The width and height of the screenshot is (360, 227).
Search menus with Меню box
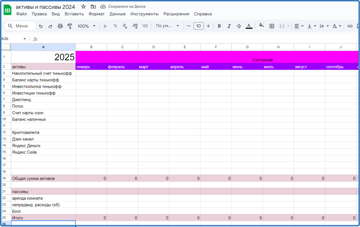(x=20, y=26)
